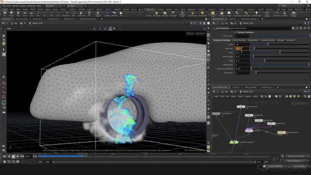Add new pane tab beside Asset Browser
This screenshot has height=175, width=311.
coord(277,87)
